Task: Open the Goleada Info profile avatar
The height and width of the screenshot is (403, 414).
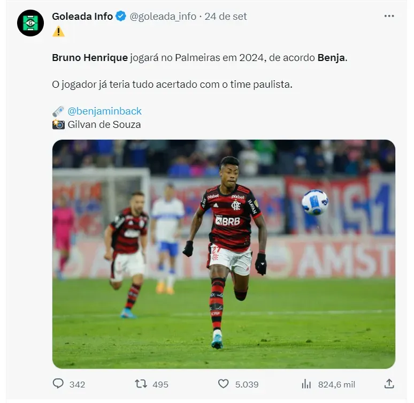Action: pyautogui.click(x=30, y=23)
